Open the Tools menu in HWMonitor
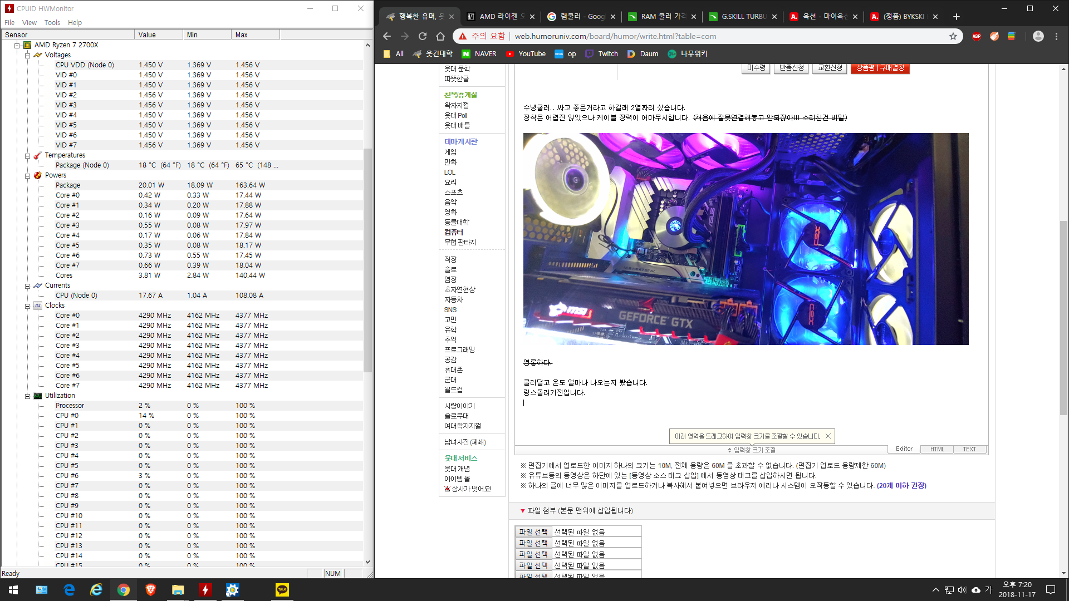1069x601 pixels. point(52,23)
